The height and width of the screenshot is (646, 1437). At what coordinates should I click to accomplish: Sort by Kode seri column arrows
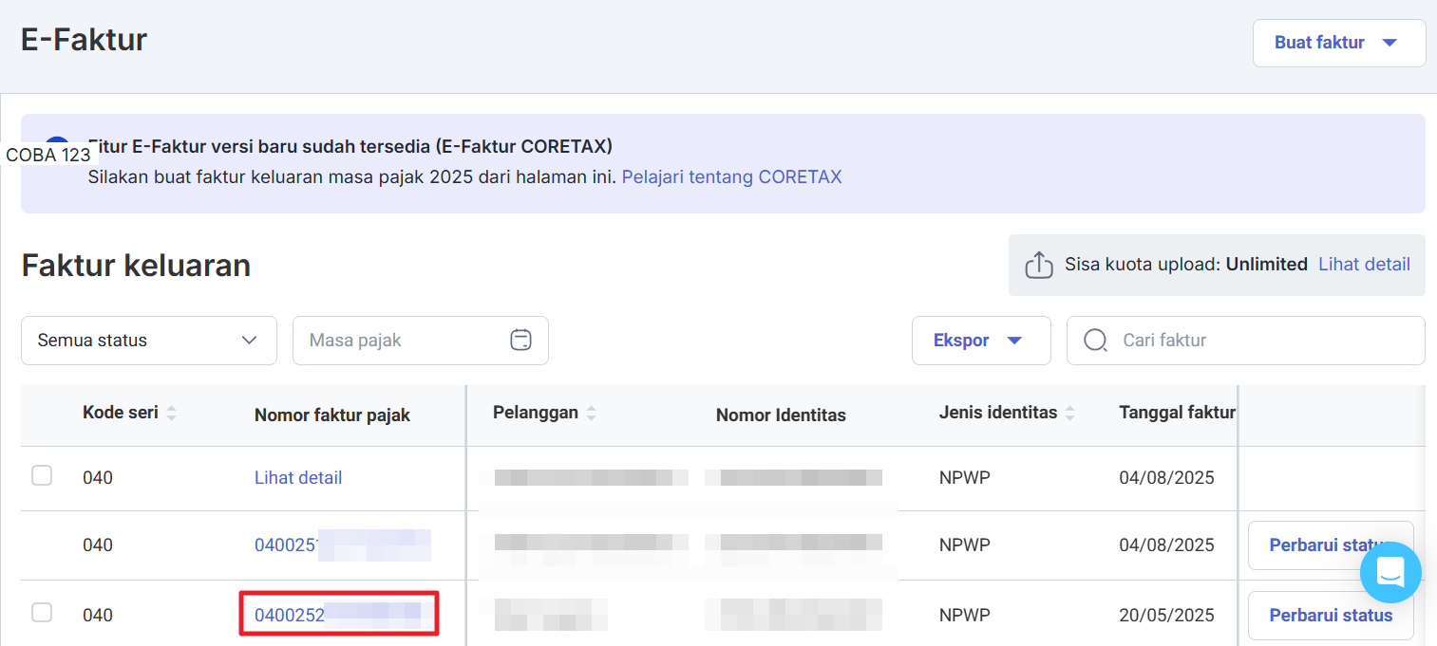172,414
